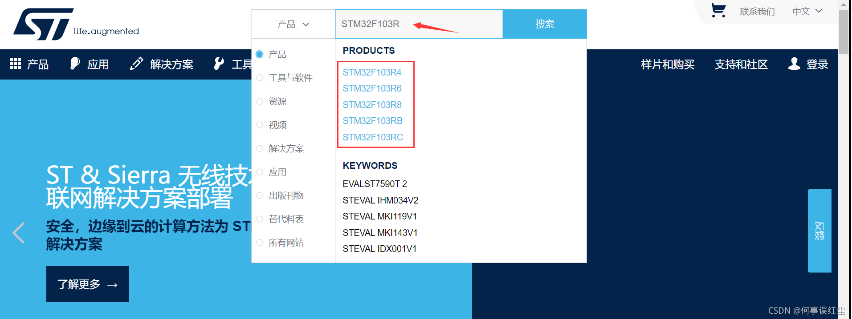Go to previous banner slide arrow

(18, 232)
